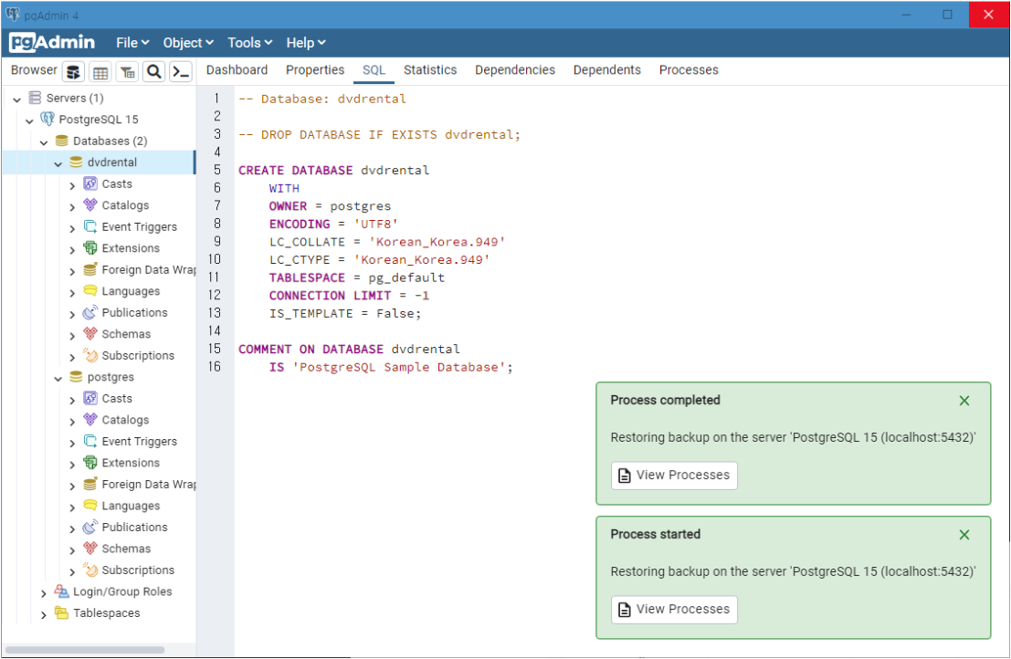
Task: Click the Extensions icon under postgres
Action: (x=90, y=463)
